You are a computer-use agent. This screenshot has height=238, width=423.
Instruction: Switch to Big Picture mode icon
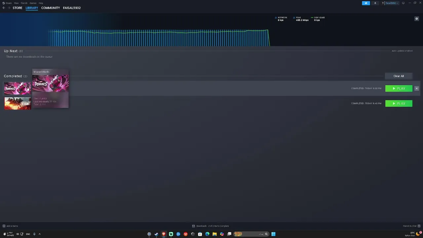click(x=403, y=3)
